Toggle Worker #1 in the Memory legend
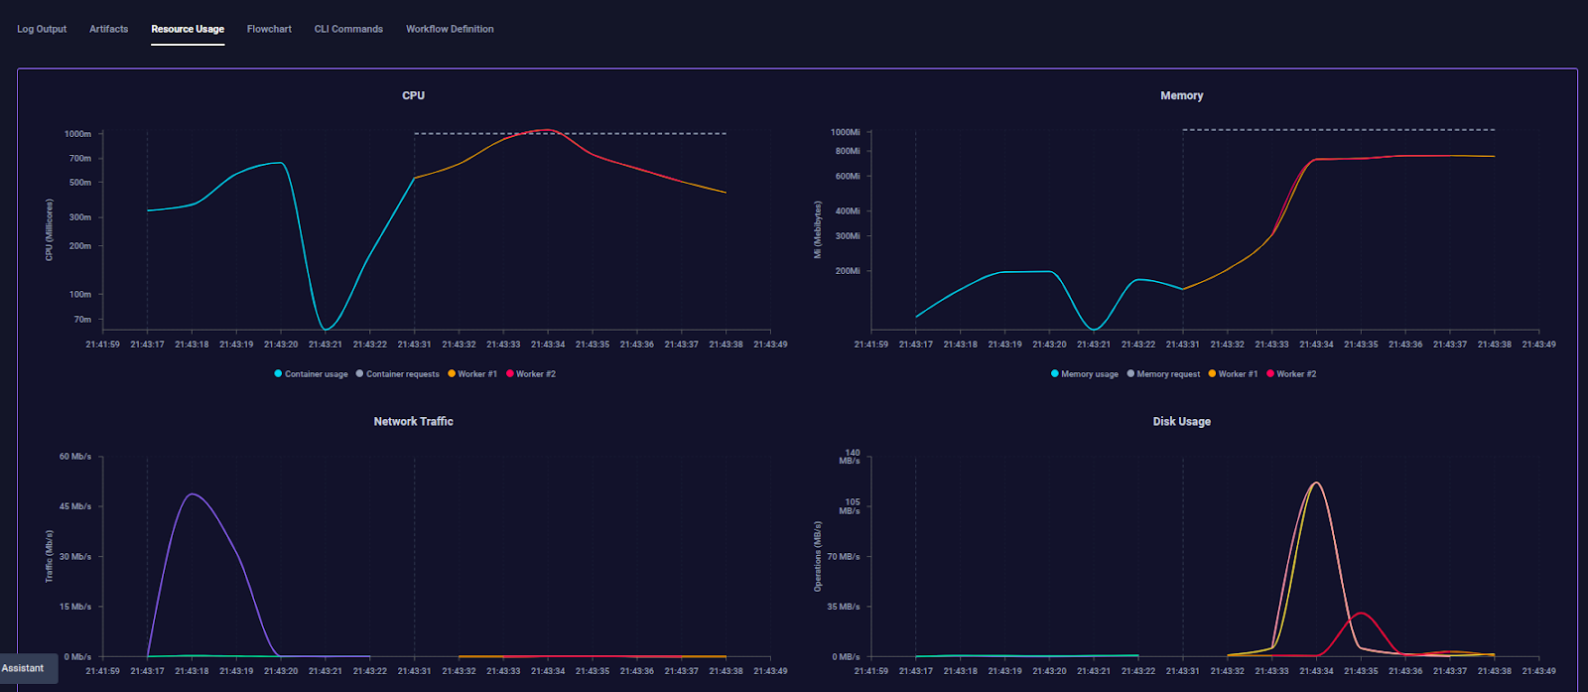Viewport: 1588px width, 692px height. [1233, 374]
